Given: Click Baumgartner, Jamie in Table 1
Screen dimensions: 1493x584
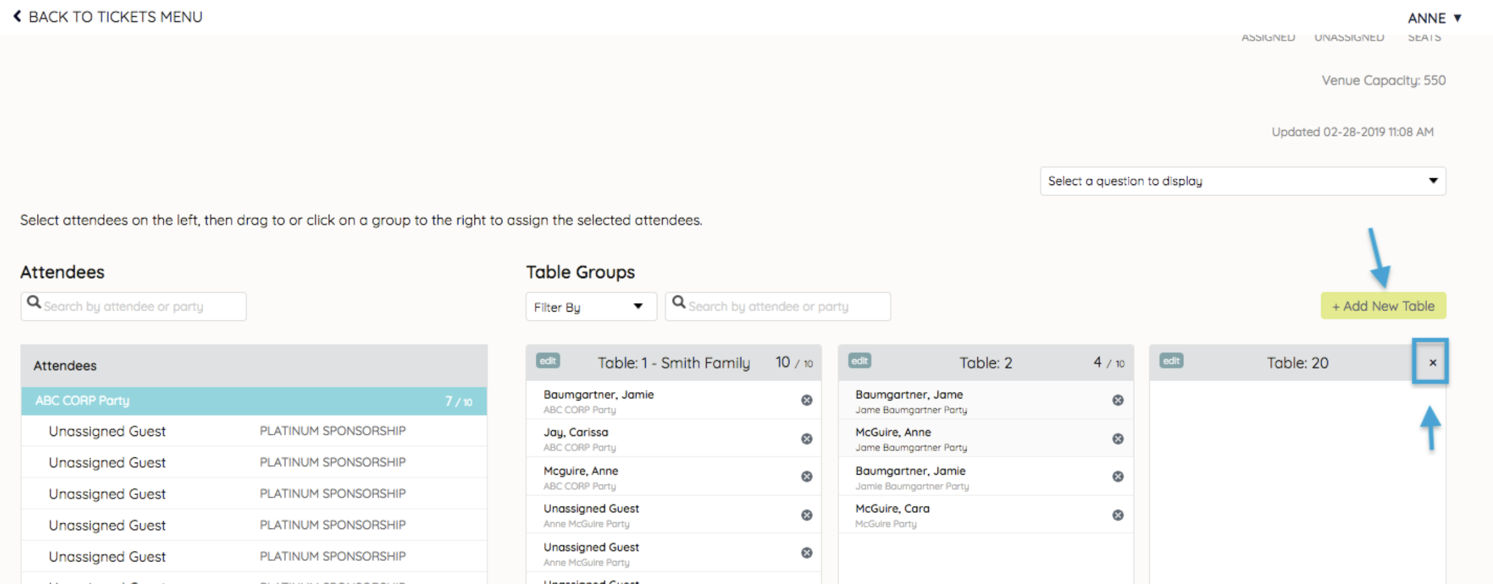Looking at the screenshot, I should pos(598,394).
